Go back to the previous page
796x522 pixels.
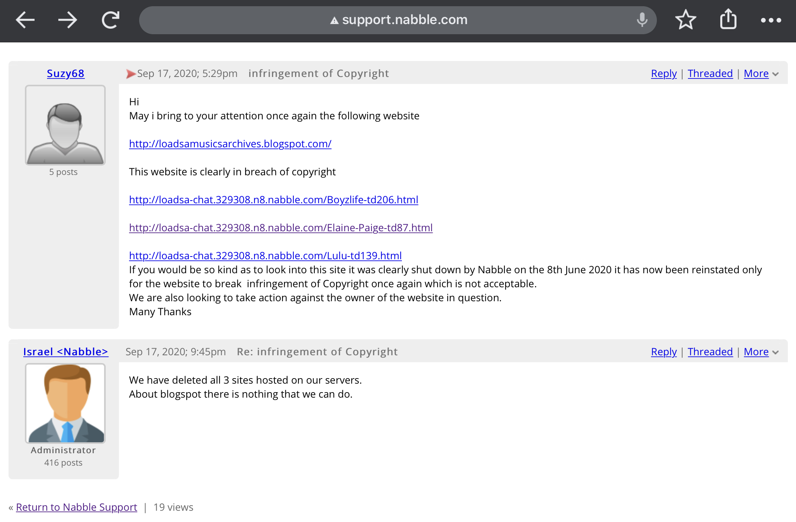(25, 20)
